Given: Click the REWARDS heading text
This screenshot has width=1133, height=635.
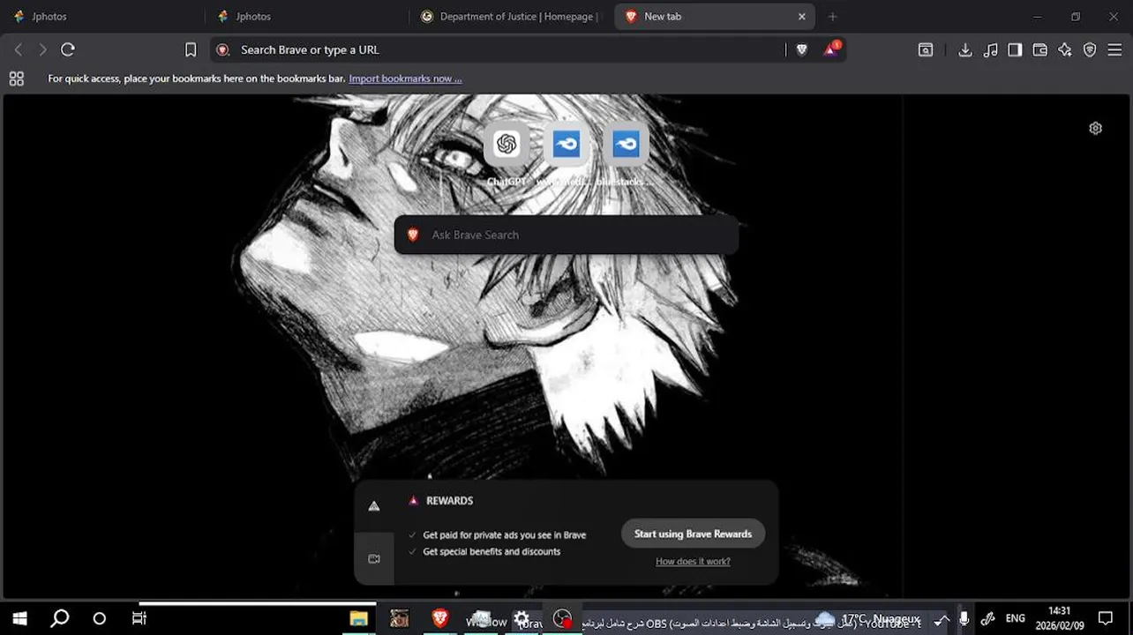Looking at the screenshot, I should pyautogui.click(x=449, y=500).
